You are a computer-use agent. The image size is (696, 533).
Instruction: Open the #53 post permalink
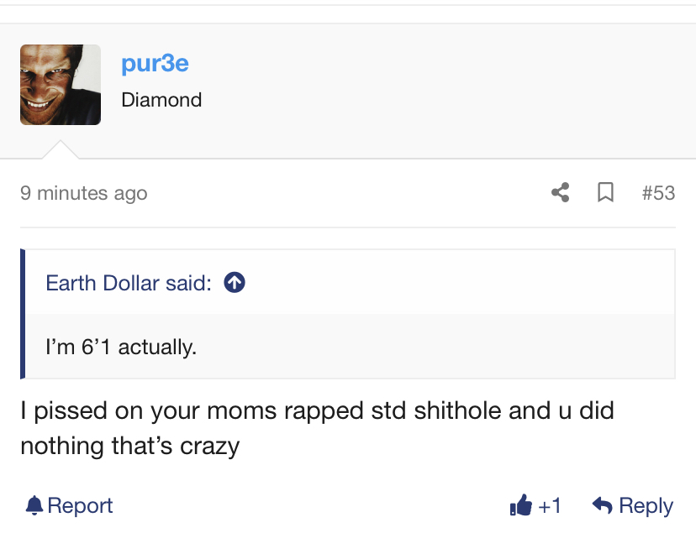[658, 193]
